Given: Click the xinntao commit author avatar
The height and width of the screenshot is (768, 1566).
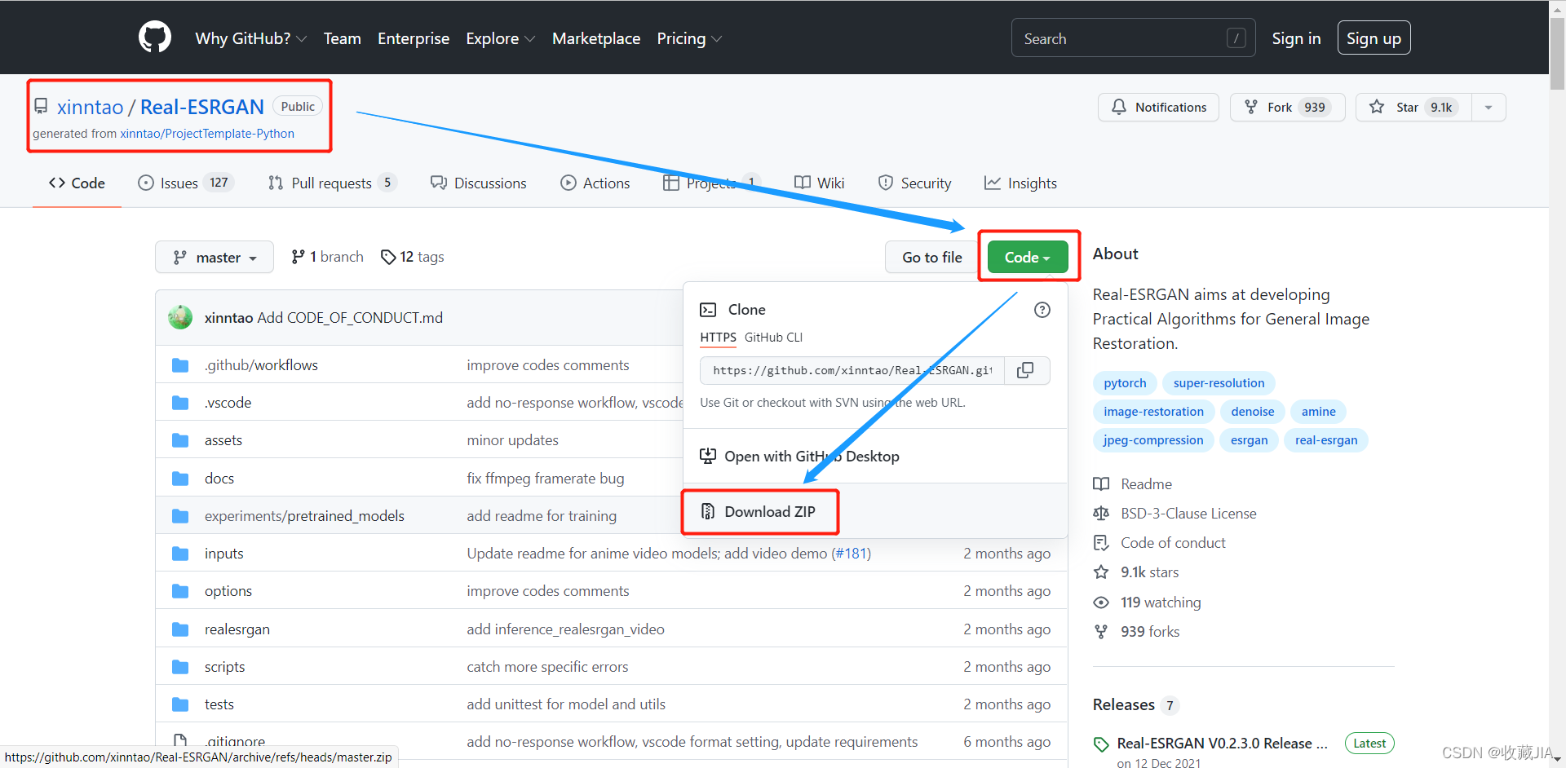Looking at the screenshot, I should (x=180, y=317).
